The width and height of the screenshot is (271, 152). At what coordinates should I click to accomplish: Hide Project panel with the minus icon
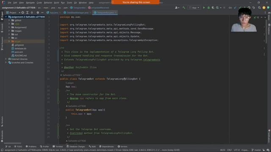(42, 13)
